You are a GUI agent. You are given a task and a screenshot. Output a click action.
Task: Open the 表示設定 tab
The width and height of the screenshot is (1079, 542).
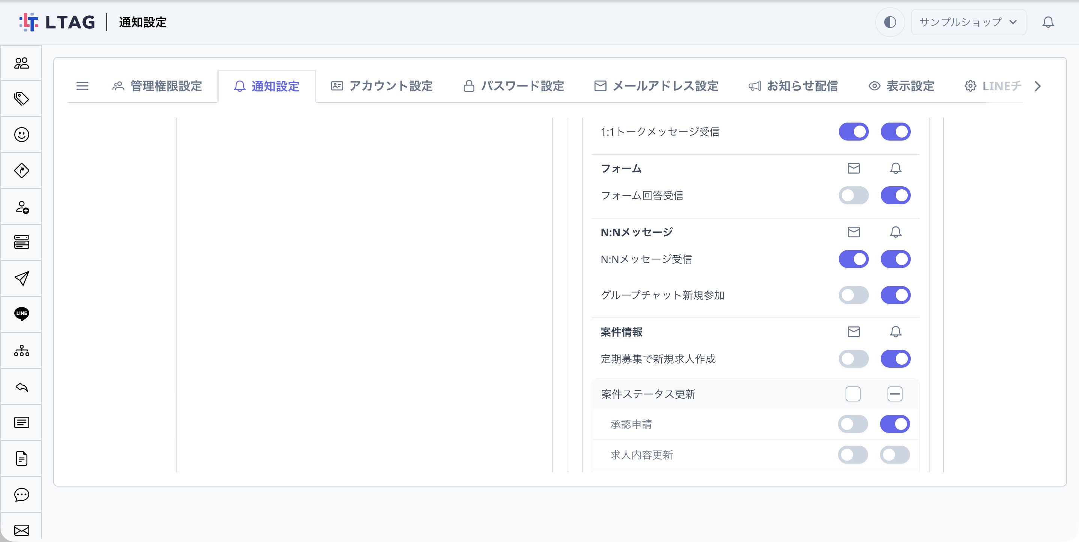[901, 86]
